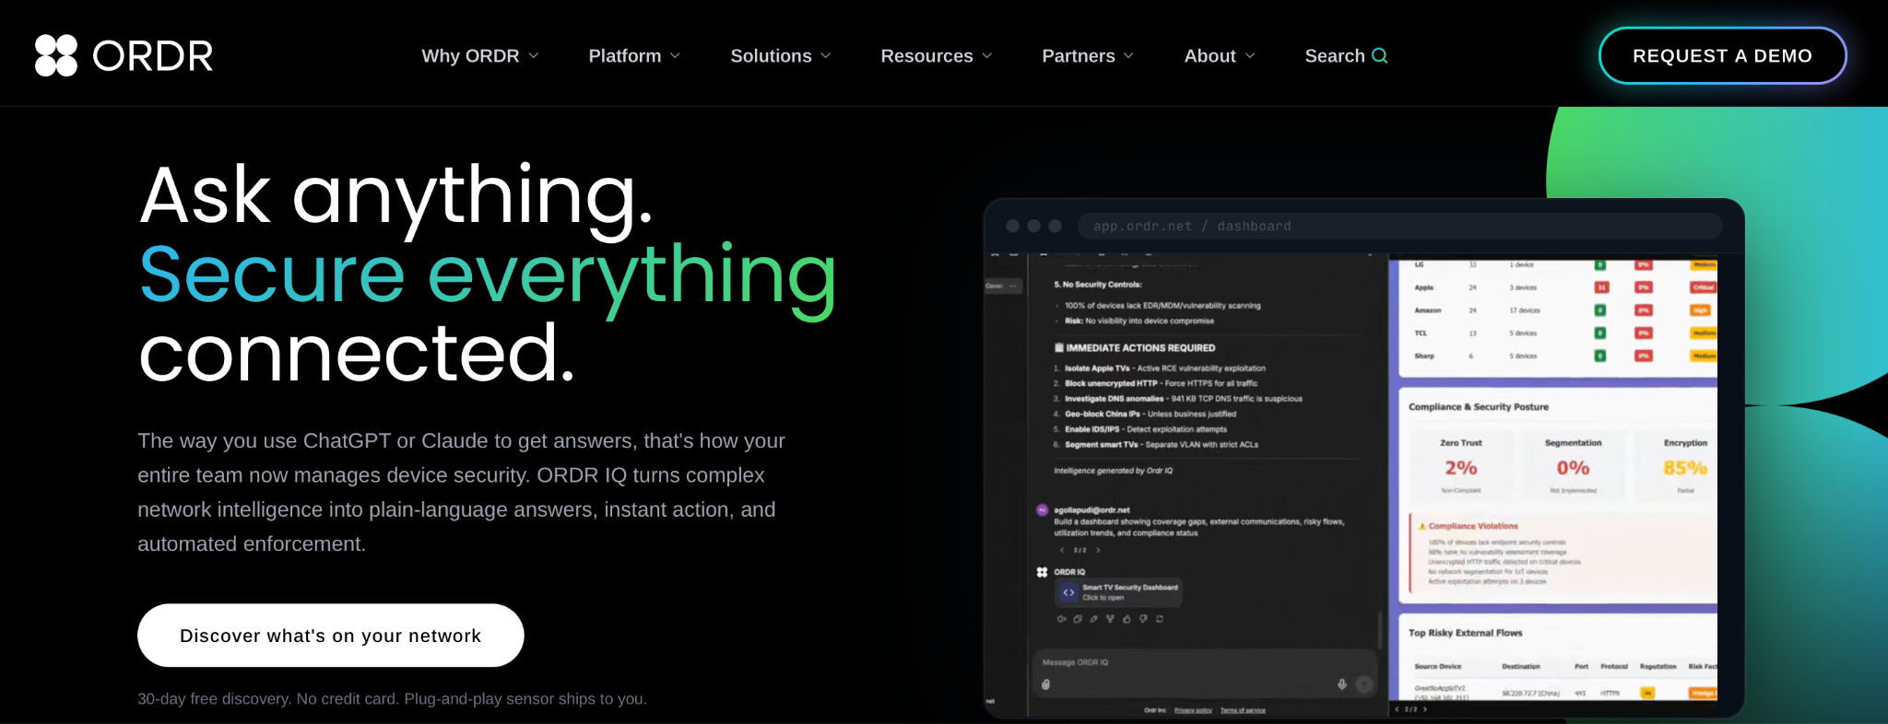This screenshot has height=724, width=1888.
Task: Click next arrow at dashboard panel bottom
Action: (1425, 710)
